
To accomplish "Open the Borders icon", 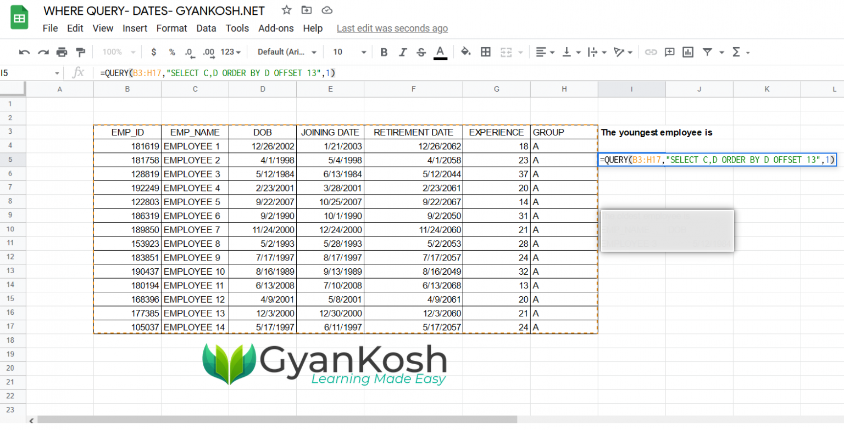I will point(486,52).
